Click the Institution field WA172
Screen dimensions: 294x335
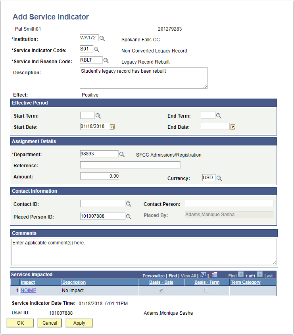coord(89,38)
